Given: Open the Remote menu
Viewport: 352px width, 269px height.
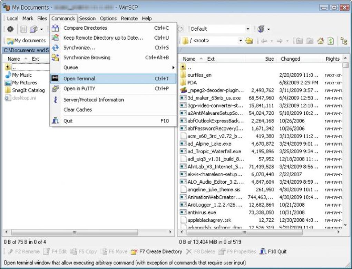Looking at the screenshot, I should (129, 18).
